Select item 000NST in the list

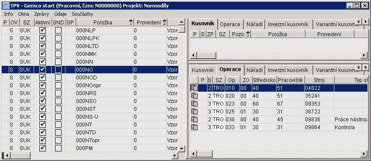tap(90, 109)
